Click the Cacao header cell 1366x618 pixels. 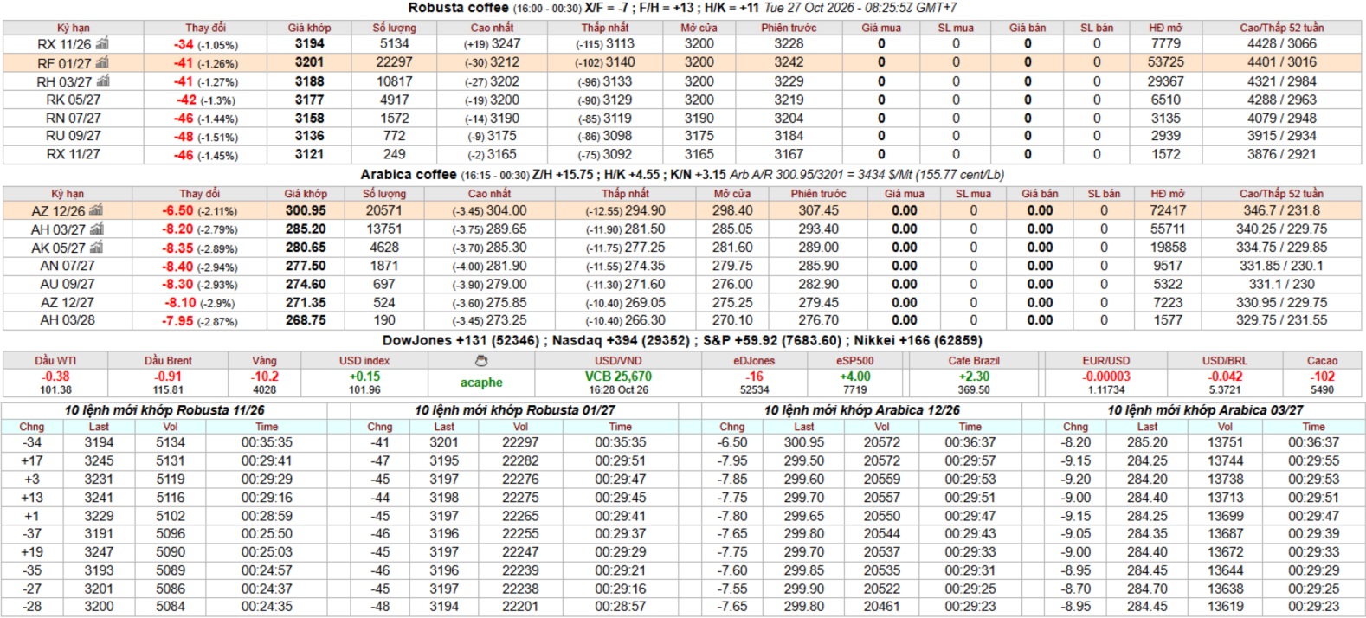point(1322,361)
